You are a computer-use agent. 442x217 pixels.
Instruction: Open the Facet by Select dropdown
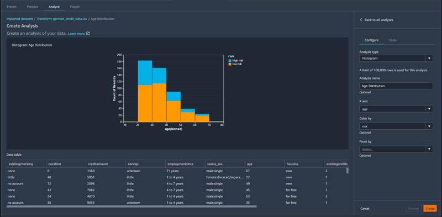coord(396,150)
